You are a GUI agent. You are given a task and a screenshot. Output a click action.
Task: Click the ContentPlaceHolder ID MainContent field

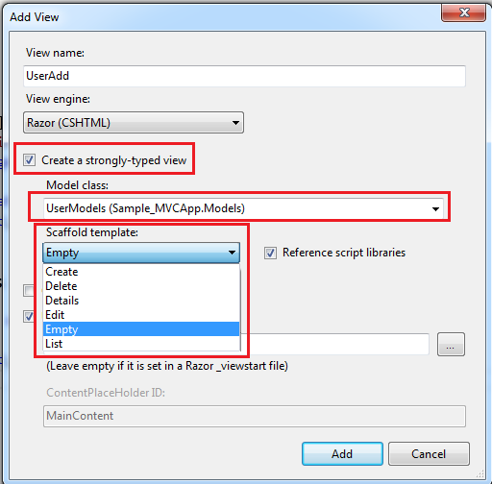tap(255, 416)
